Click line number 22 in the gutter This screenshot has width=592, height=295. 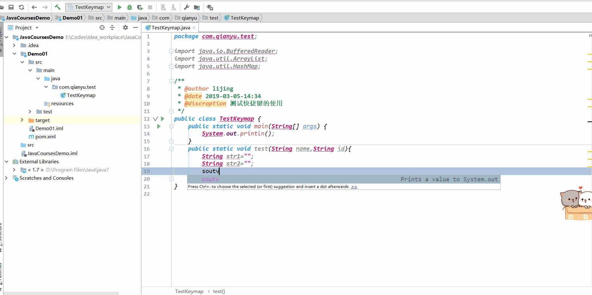147,194
